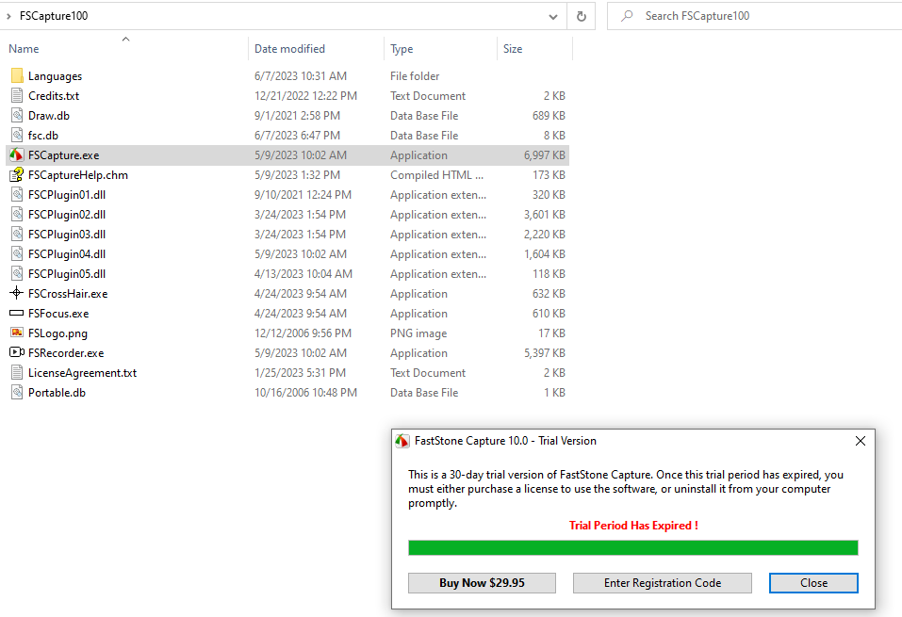The width and height of the screenshot is (902, 617).
Task: Click the Trial Period Has Expired text
Action: pyautogui.click(x=633, y=525)
